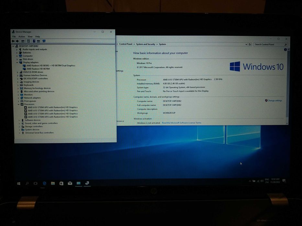This screenshot has width=302, height=226.
Task: Click the volume icon in system tray
Action: pos(262,181)
